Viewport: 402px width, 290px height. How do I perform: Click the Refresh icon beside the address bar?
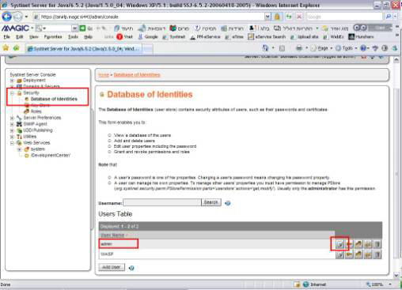coord(289,17)
